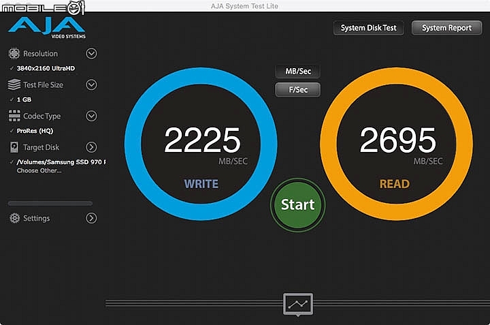The width and height of the screenshot is (490, 325).
Task: Click the WRITE label
Action: click(x=201, y=184)
